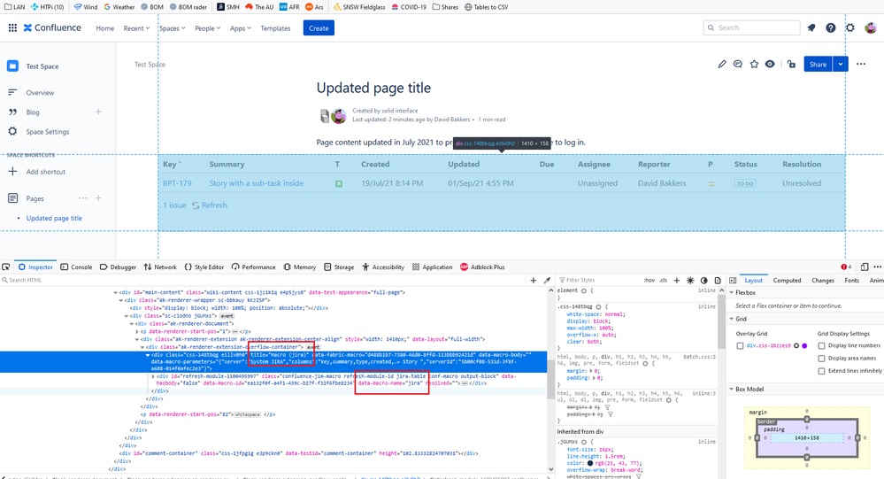Screen dimensions: 884x479
Task: Collapse the Flexbox section
Action: 732,292
